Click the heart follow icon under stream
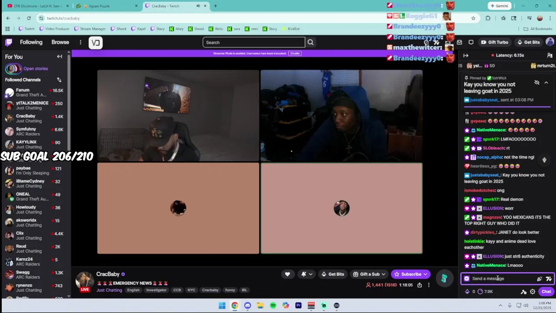The image size is (556, 313). click(287, 274)
